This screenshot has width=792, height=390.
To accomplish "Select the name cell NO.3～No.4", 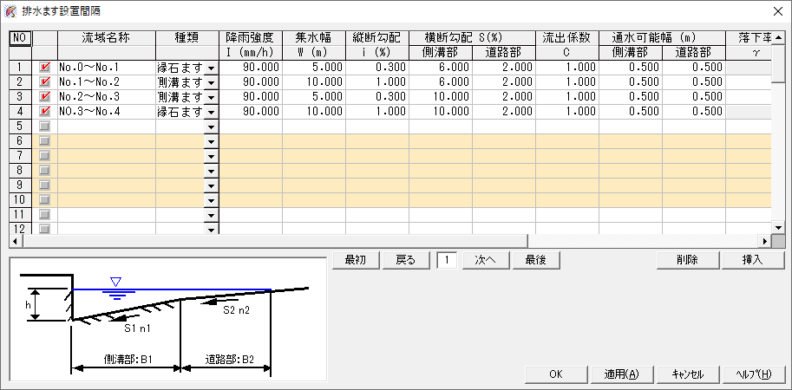I will click(107, 112).
